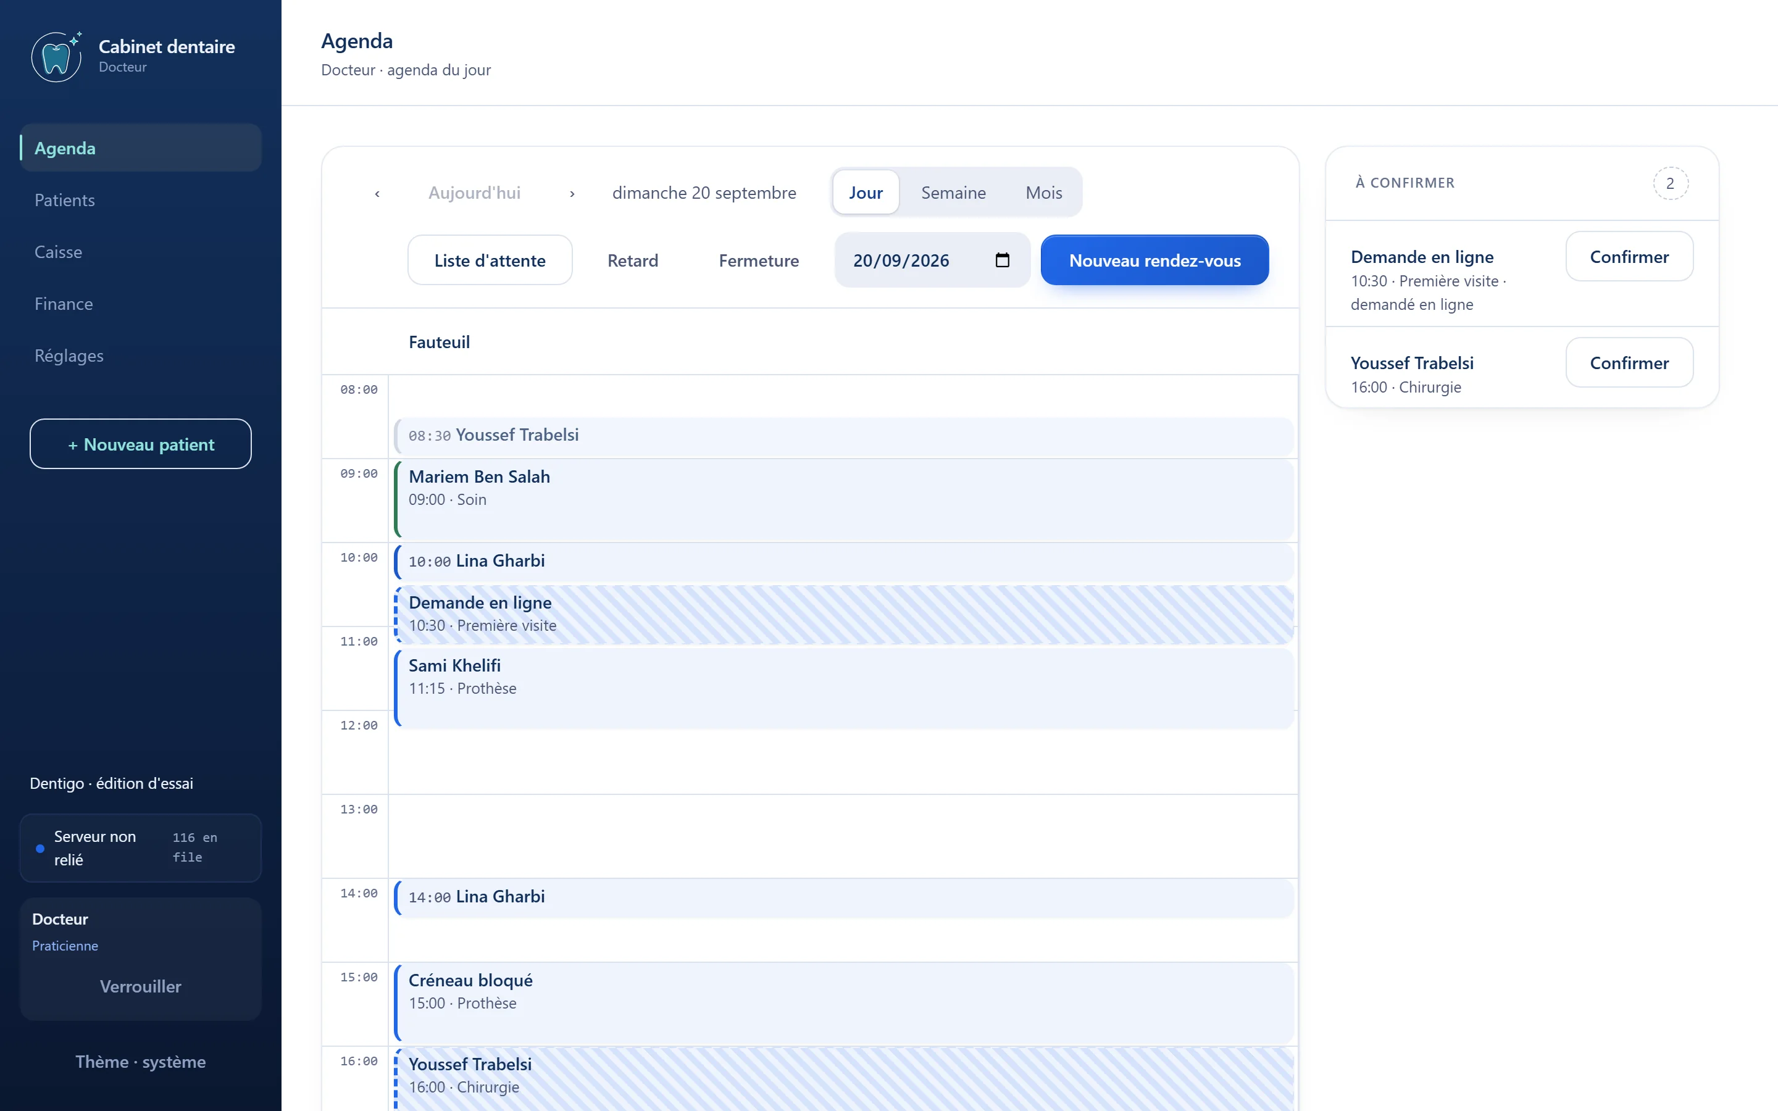Click the 13:00 time label
This screenshot has height=1111, width=1778.
(359, 809)
